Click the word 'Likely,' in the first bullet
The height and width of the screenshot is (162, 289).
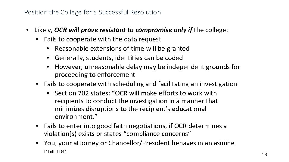pos(44,30)
